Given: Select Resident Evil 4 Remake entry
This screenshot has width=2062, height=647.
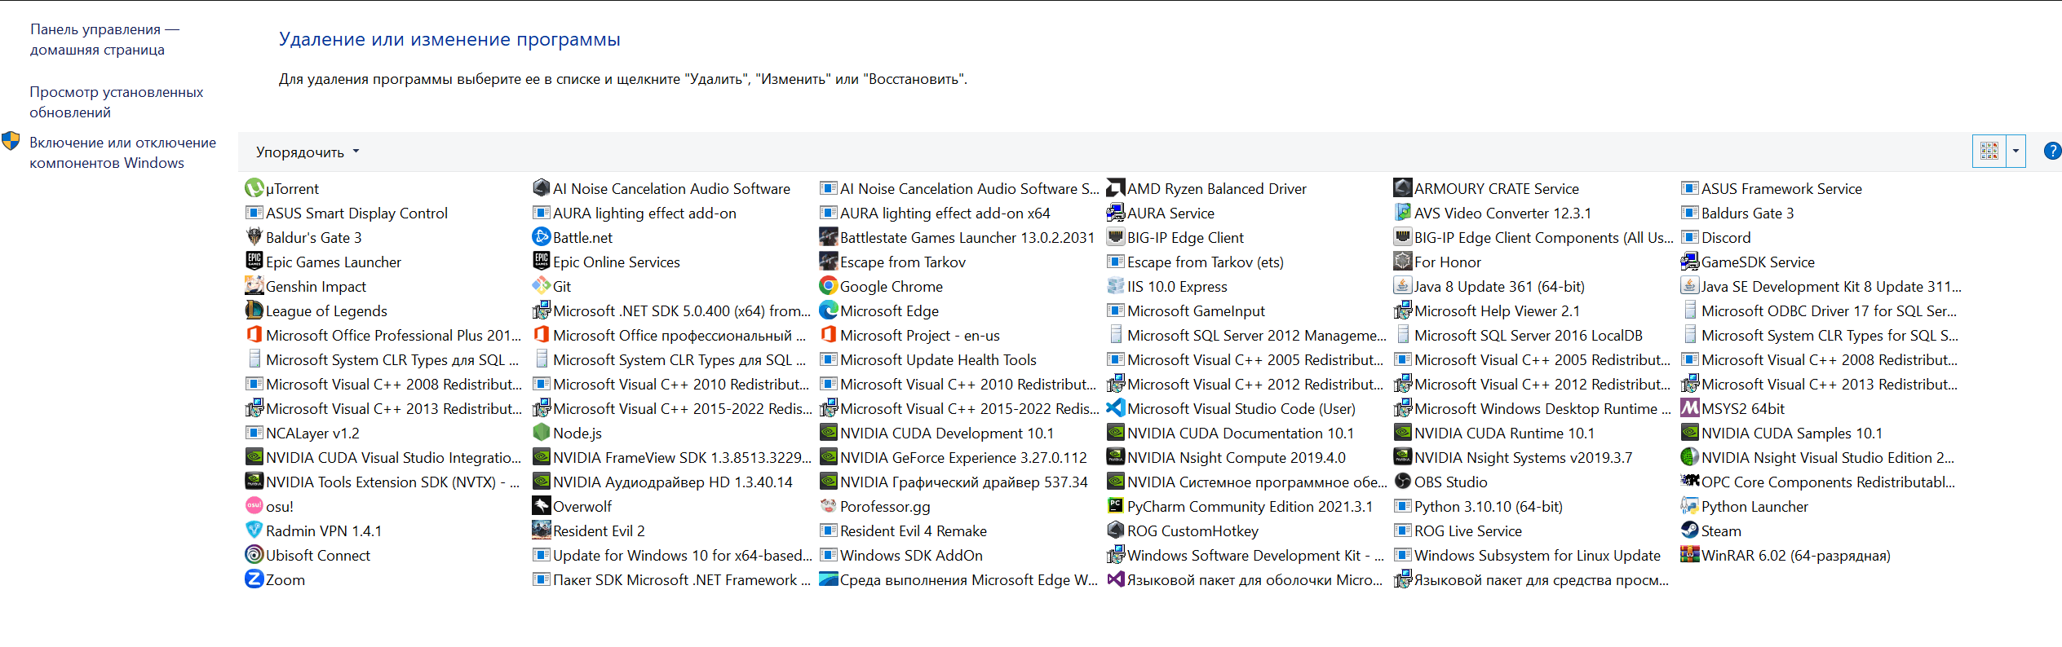Looking at the screenshot, I should click(x=903, y=530).
